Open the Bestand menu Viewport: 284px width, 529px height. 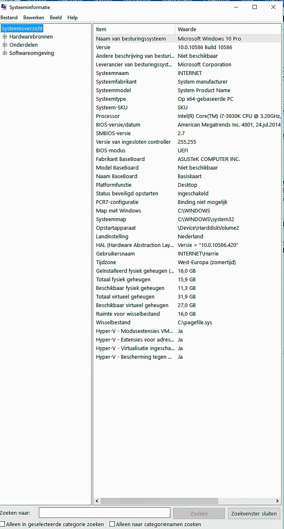pos(9,18)
